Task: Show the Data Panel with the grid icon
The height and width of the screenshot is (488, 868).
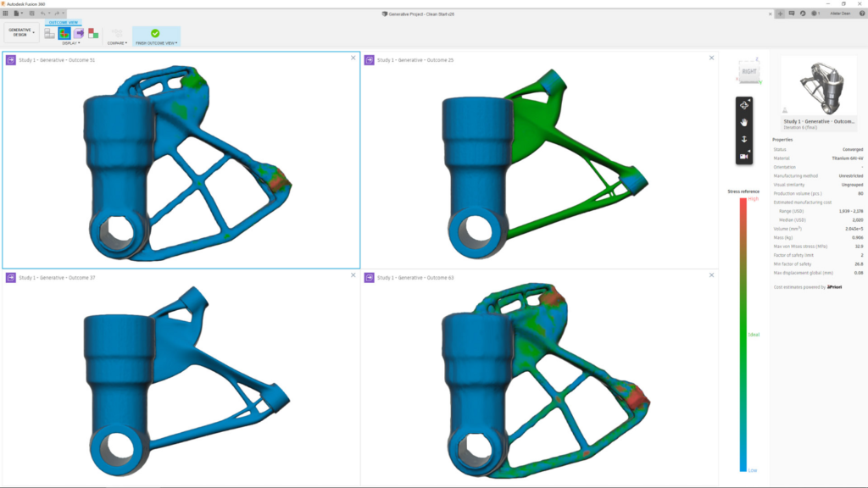Action: [6, 13]
